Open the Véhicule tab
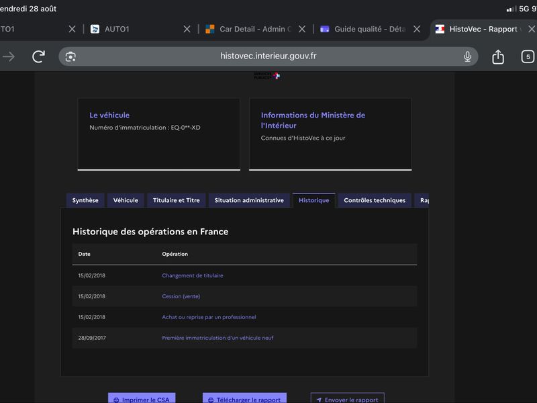Viewport: 537px width, 403px height. pos(126,200)
